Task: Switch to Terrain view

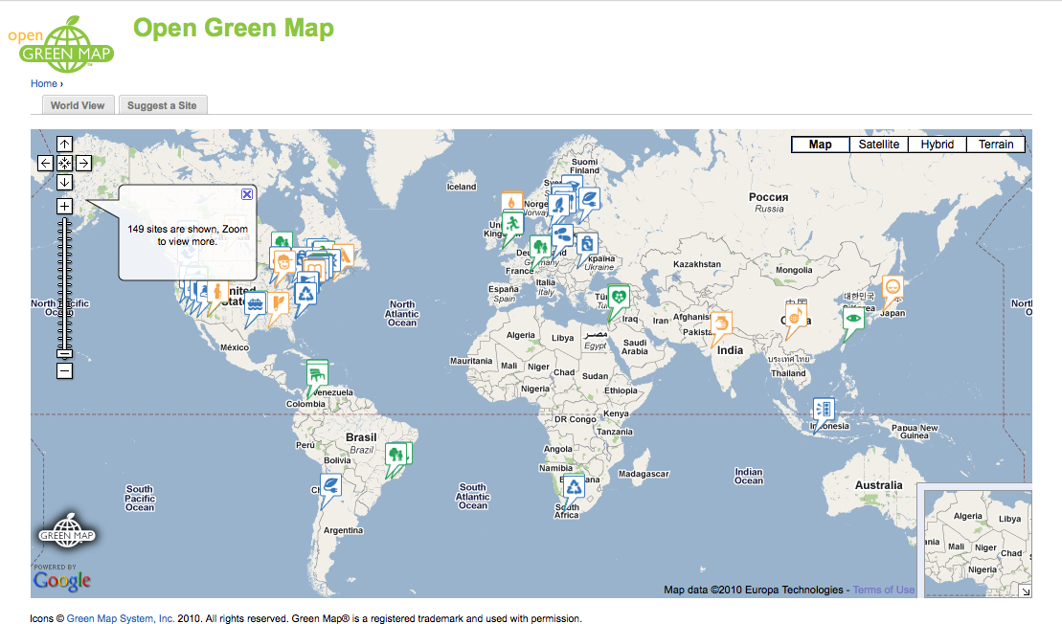Action: pyautogui.click(x=995, y=144)
